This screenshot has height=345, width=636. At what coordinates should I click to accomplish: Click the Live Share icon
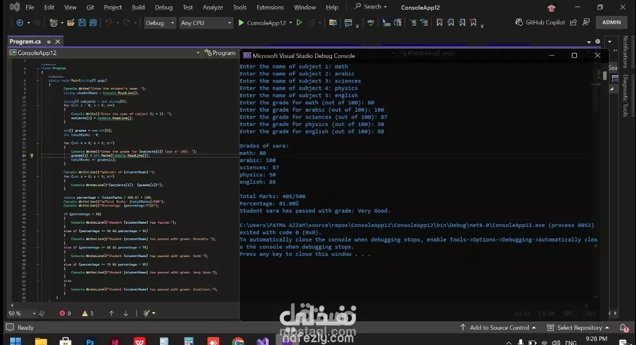coord(574,22)
